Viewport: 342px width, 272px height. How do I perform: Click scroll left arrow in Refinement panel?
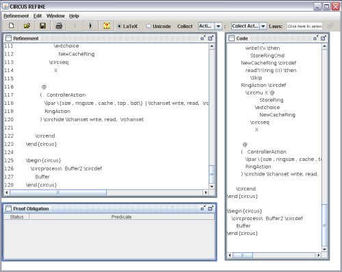click(x=7, y=193)
